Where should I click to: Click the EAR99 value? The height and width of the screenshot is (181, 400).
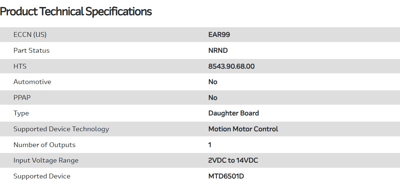pyautogui.click(x=219, y=35)
